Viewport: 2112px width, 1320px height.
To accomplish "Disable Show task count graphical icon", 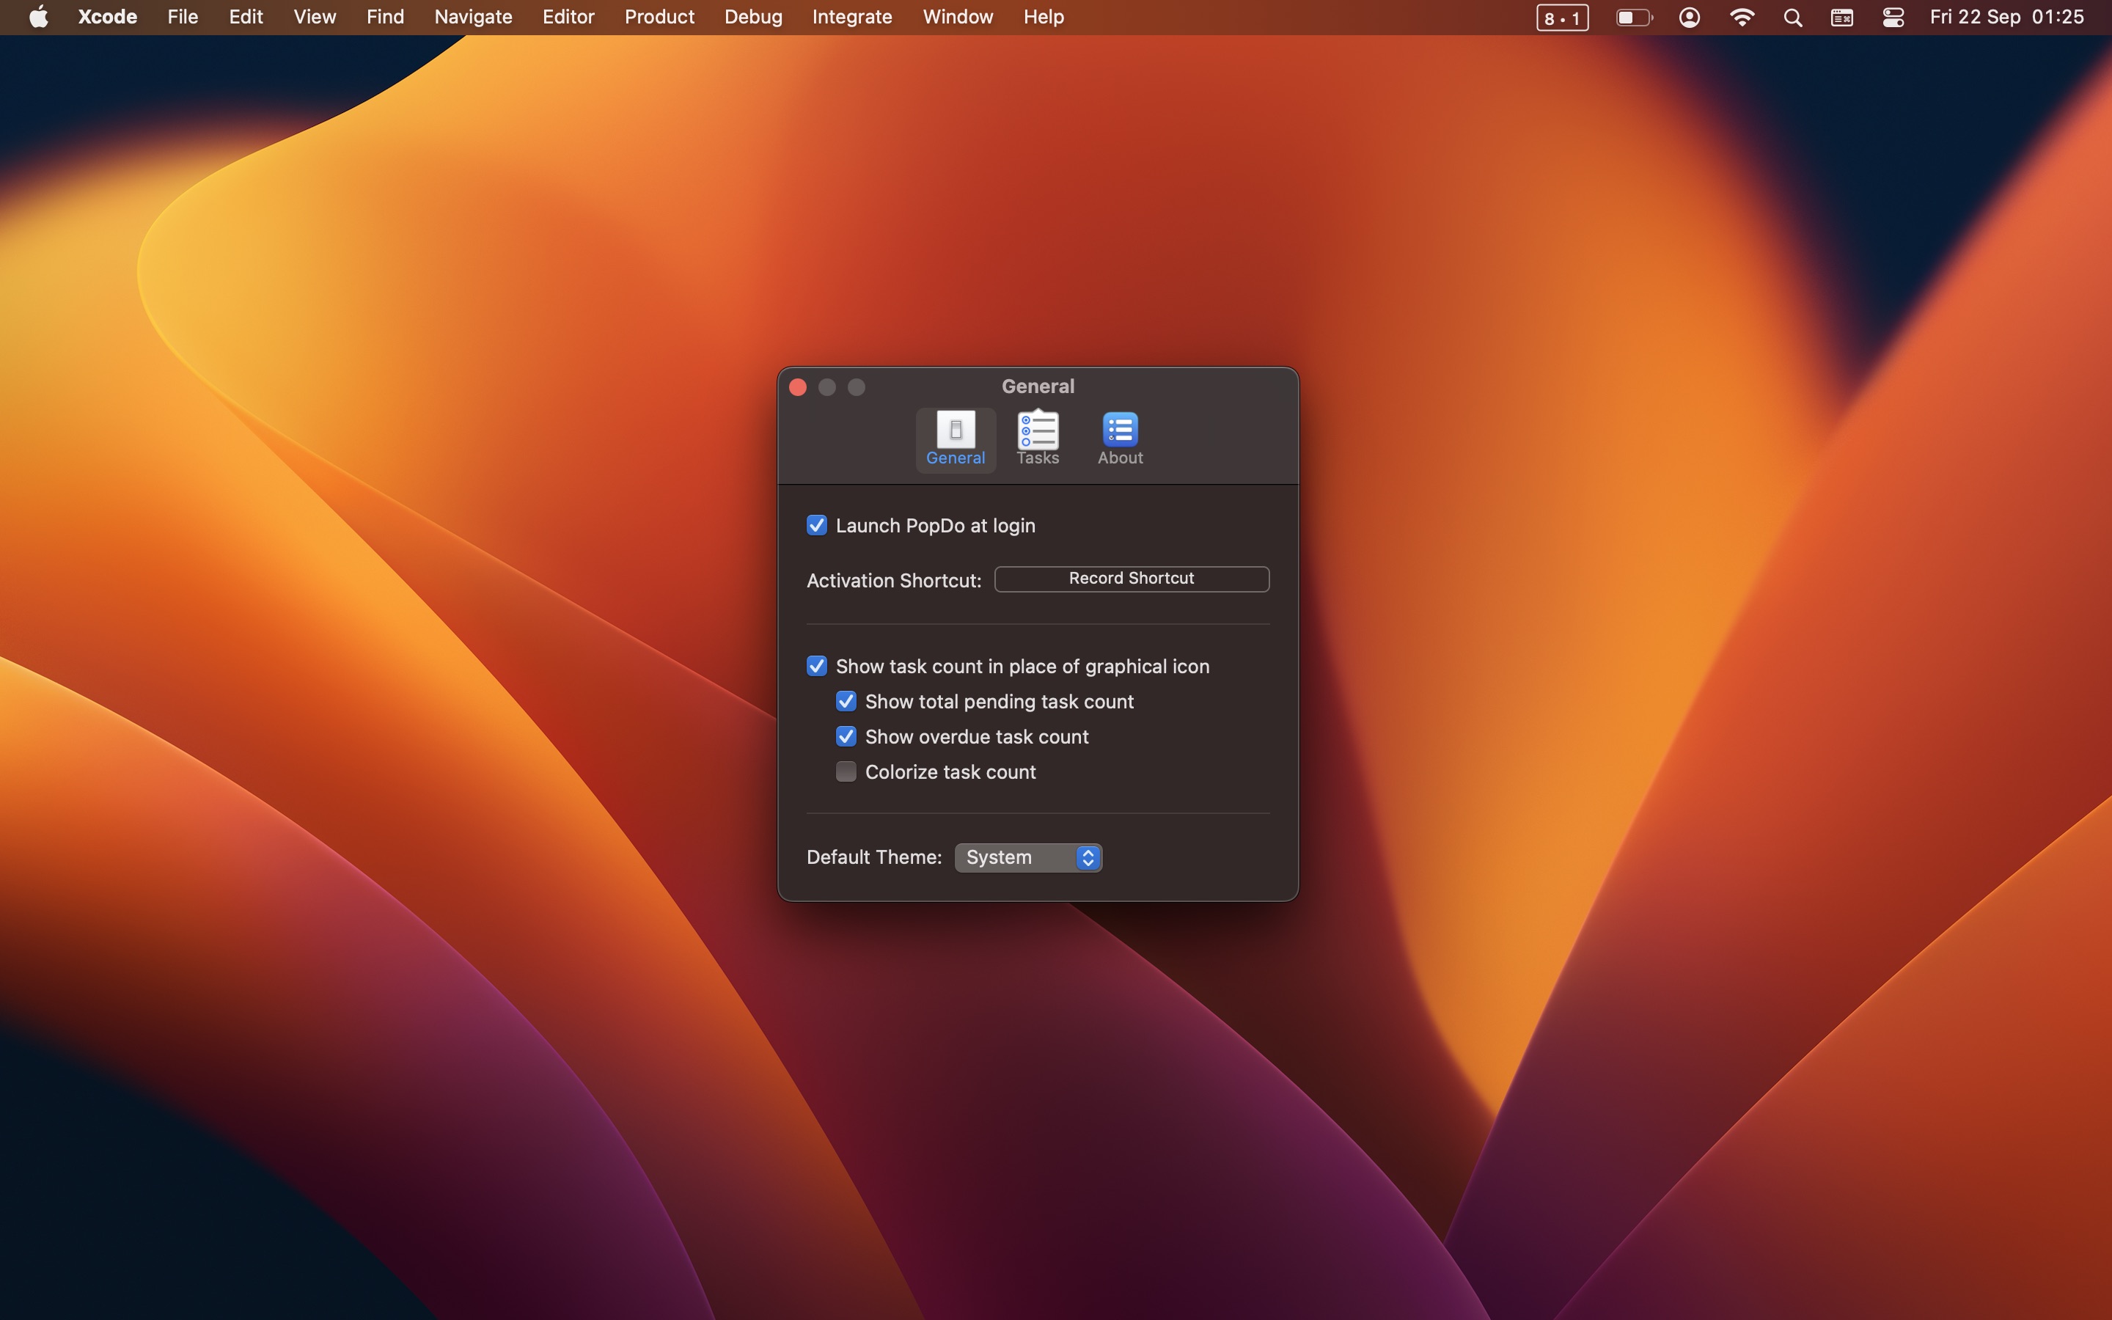I will (x=815, y=666).
